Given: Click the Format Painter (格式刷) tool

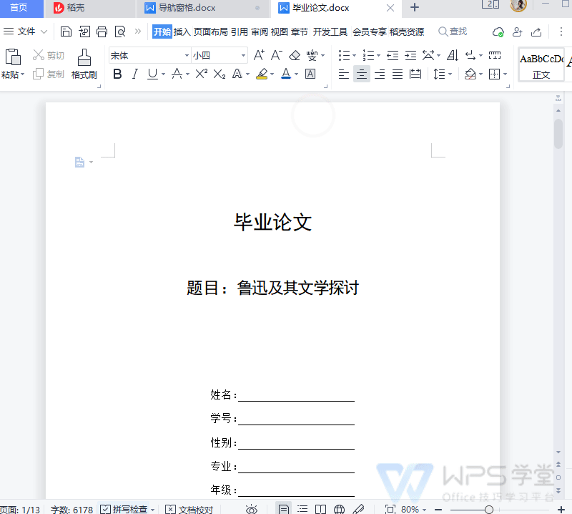Looking at the screenshot, I should pyautogui.click(x=84, y=64).
